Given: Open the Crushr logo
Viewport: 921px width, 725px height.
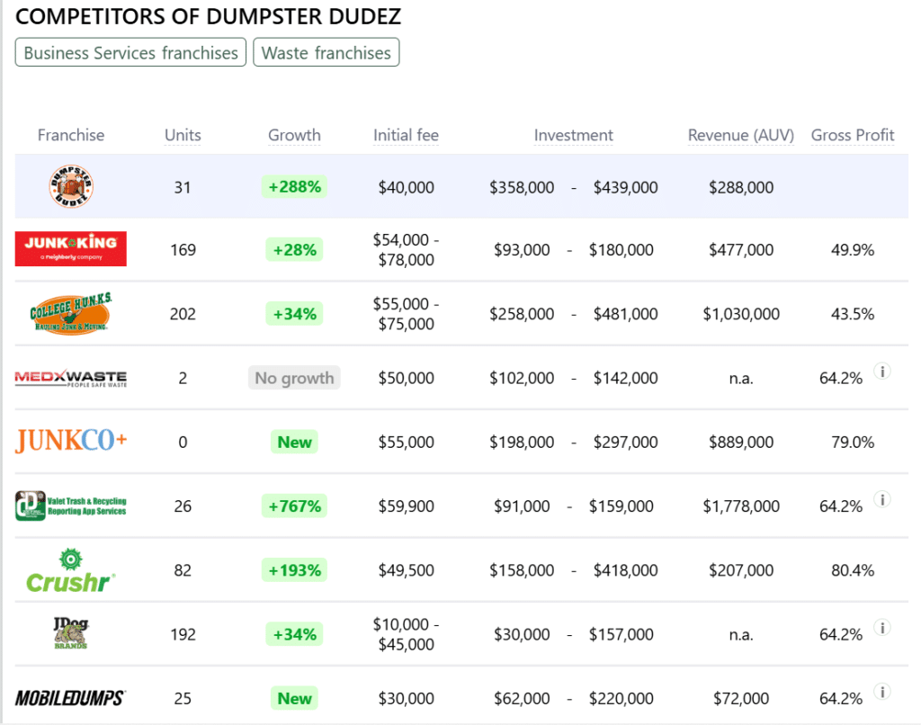Looking at the screenshot, I should pos(70,570).
